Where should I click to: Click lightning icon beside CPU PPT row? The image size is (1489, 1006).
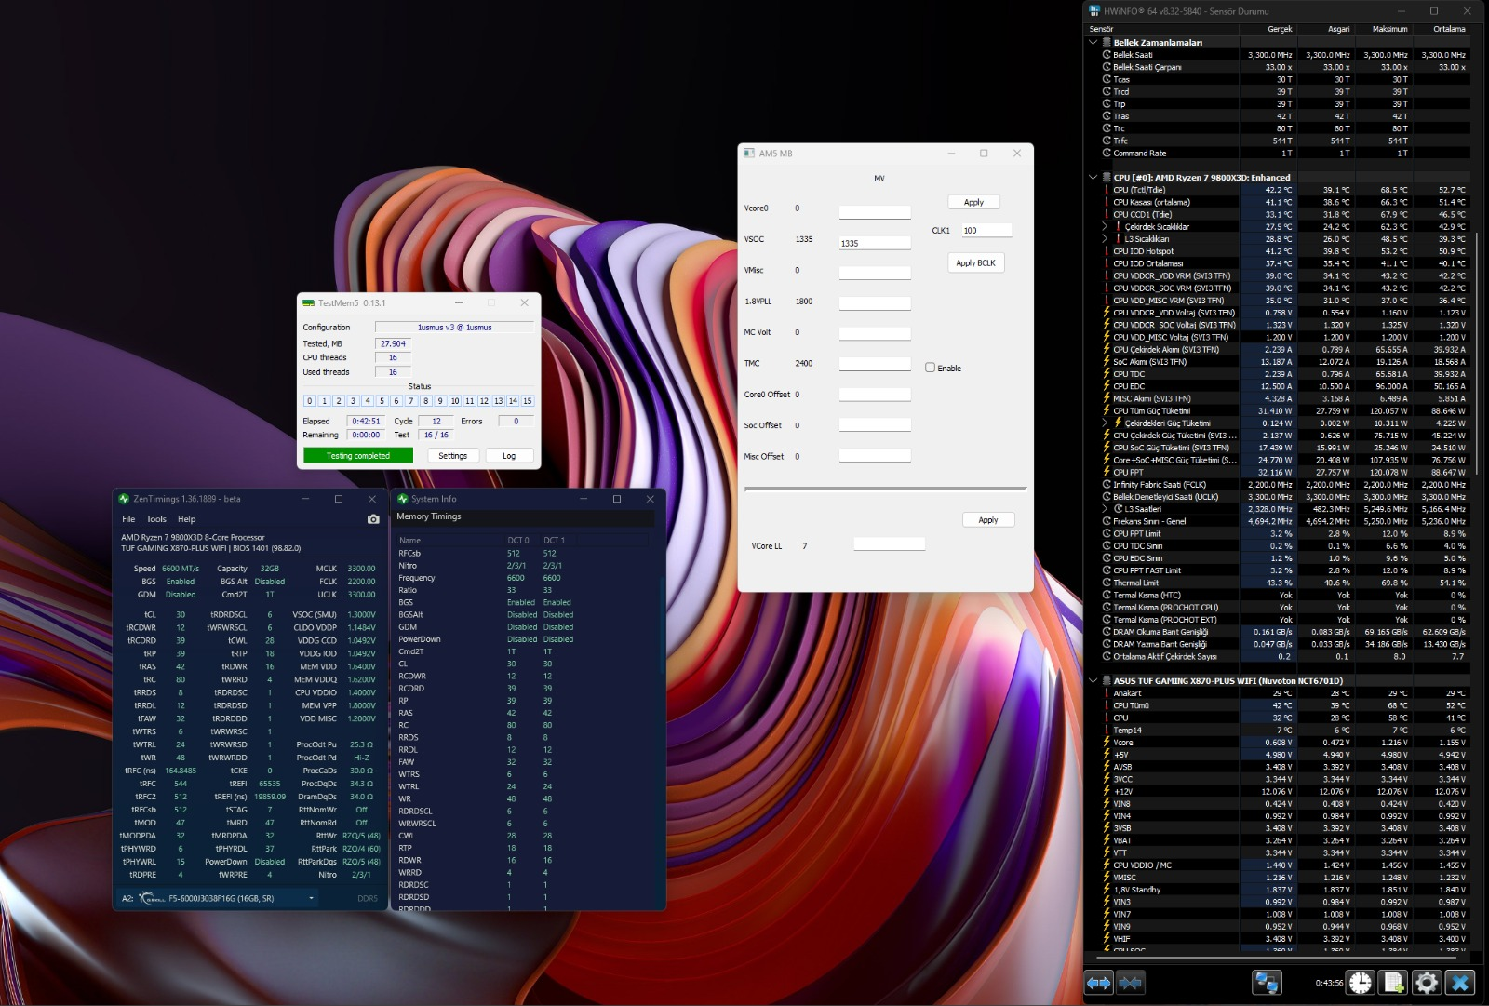click(x=1107, y=472)
